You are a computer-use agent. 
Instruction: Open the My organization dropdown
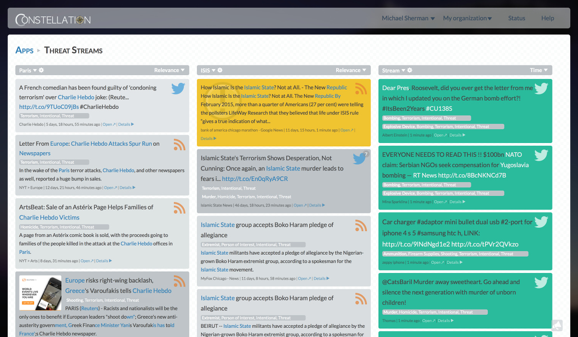467,18
